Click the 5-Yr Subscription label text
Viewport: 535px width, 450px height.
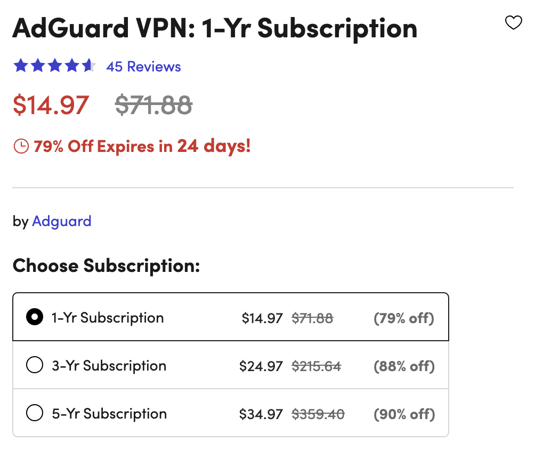click(x=109, y=414)
